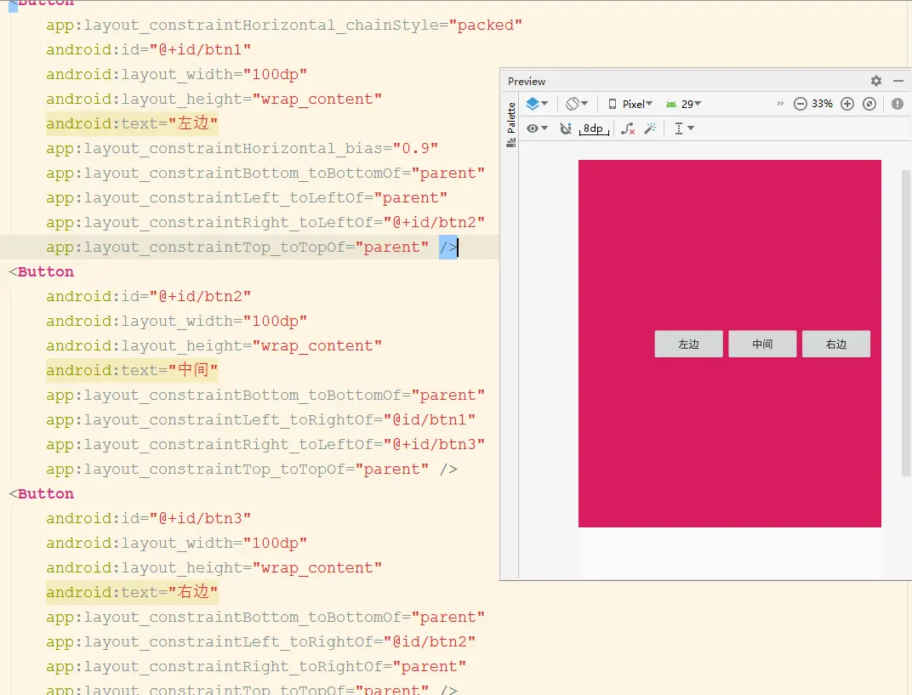This screenshot has width=912, height=695.
Task: Open the orientation for preview dropdown
Action: [577, 104]
